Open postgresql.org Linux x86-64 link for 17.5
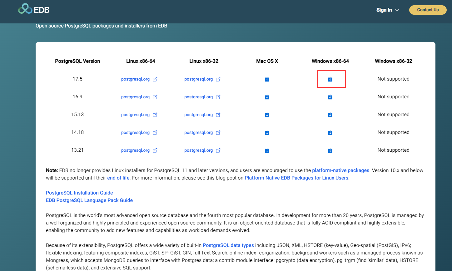This screenshot has height=271, width=452. pos(139,79)
